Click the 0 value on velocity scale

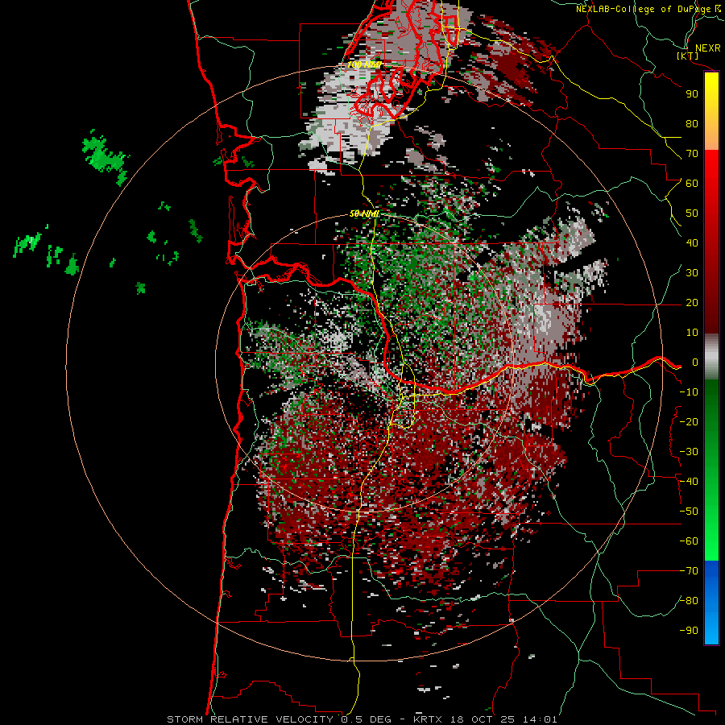695,362
